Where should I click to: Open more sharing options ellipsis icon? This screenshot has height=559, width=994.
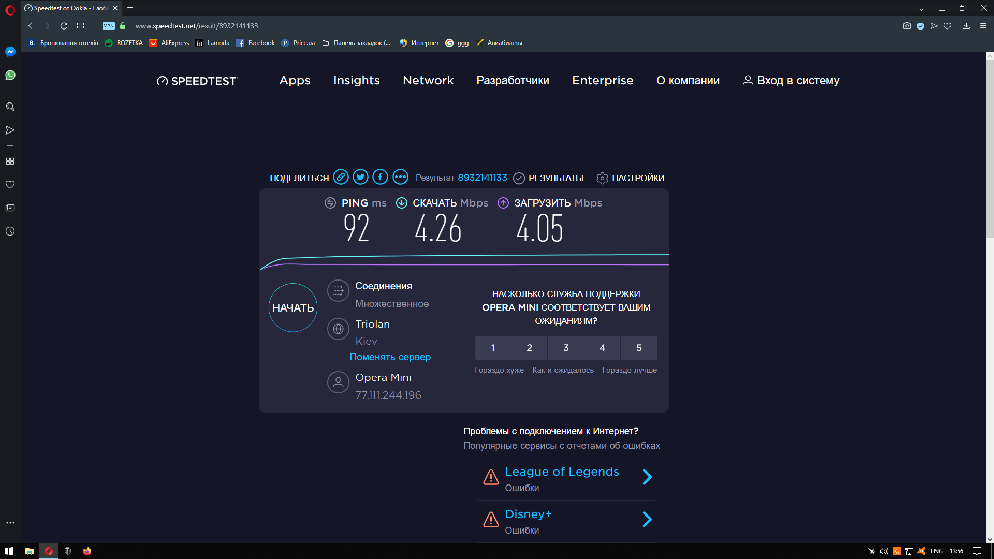pos(400,178)
